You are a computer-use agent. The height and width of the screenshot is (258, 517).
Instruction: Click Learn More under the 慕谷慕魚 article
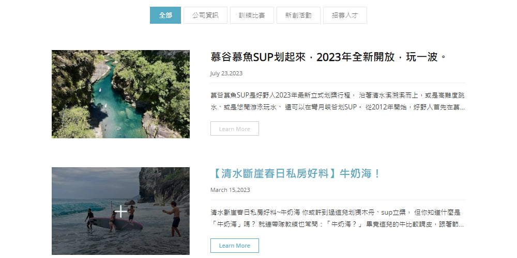[x=234, y=128]
